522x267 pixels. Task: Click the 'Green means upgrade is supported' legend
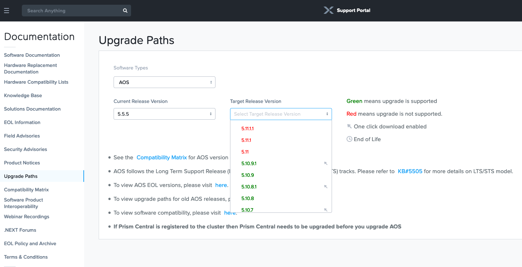click(392, 101)
